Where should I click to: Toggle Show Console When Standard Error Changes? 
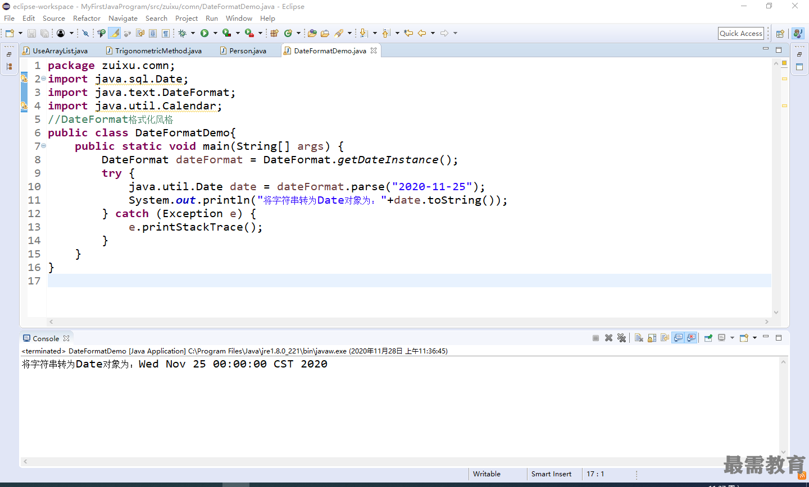pyautogui.click(x=691, y=338)
